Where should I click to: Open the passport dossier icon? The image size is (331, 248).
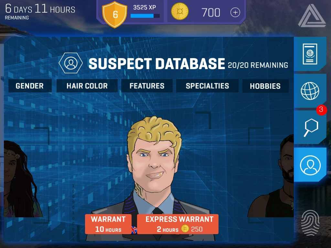(310, 54)
